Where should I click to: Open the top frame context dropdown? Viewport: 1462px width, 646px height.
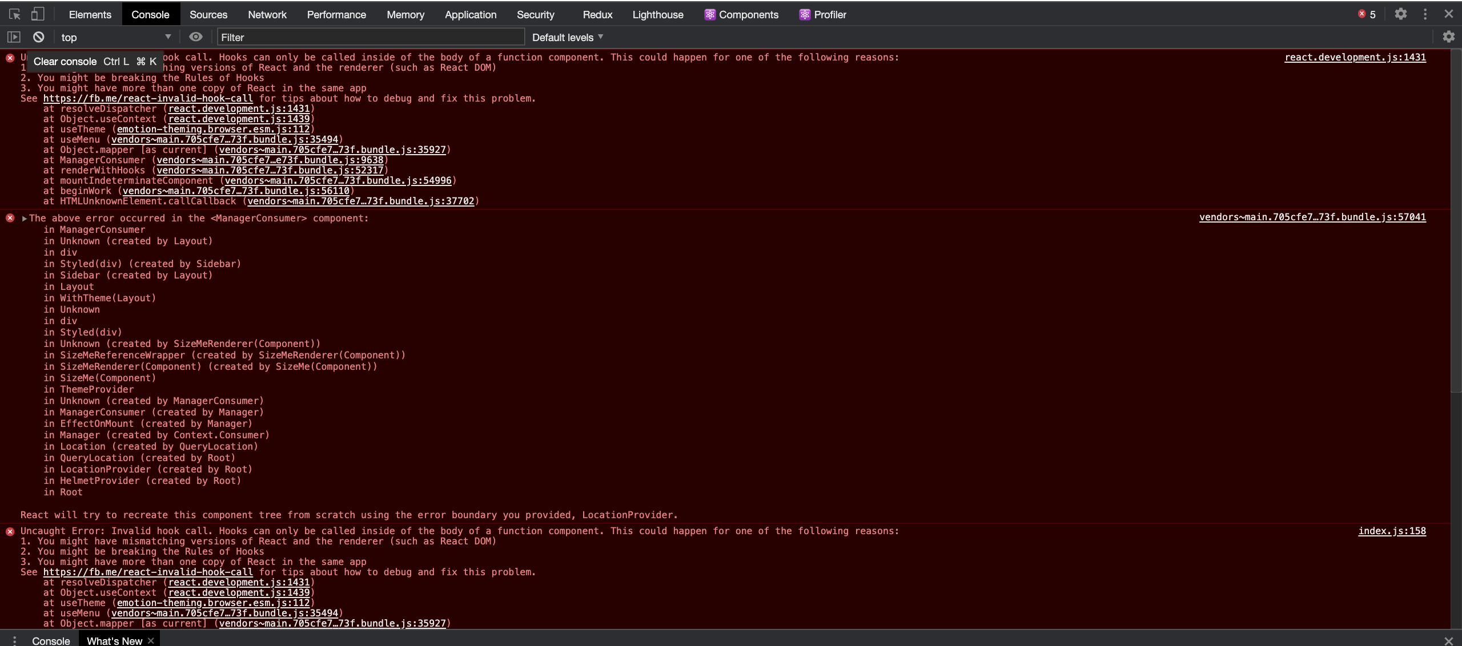(114, 37)
